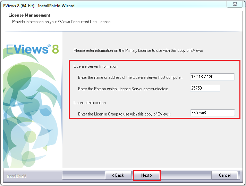Go back with the Back button
Image resolution: width=246 pixels, height=186 pixels.
118,175
